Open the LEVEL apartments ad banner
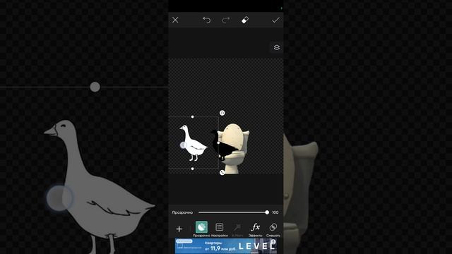The width and height of the screenshot is (452, 254). [226, 246]
